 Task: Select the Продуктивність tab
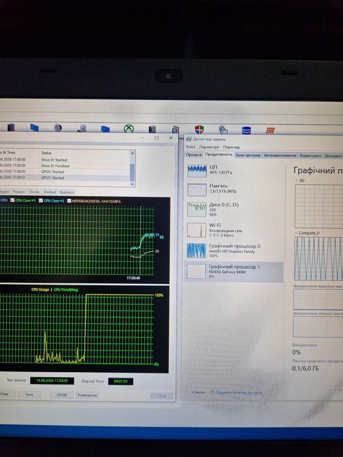click(219, 155)
